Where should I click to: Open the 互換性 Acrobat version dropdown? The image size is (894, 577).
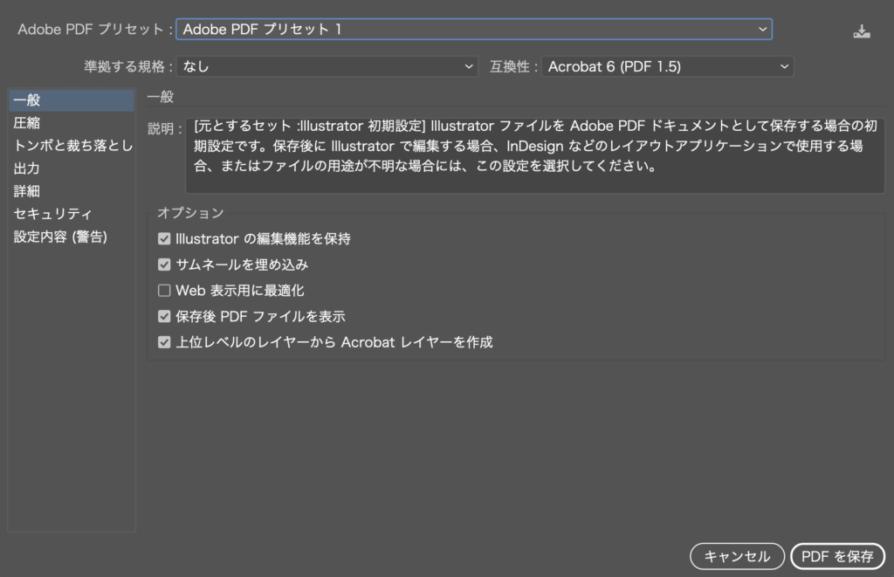(667, 66)
